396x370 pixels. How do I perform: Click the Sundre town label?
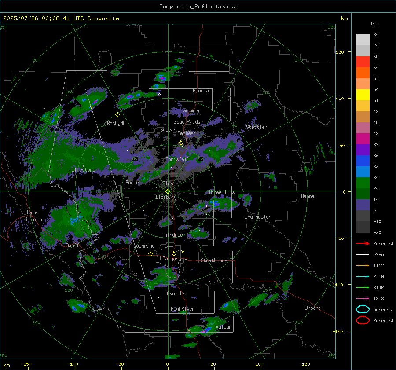point(133,182)
